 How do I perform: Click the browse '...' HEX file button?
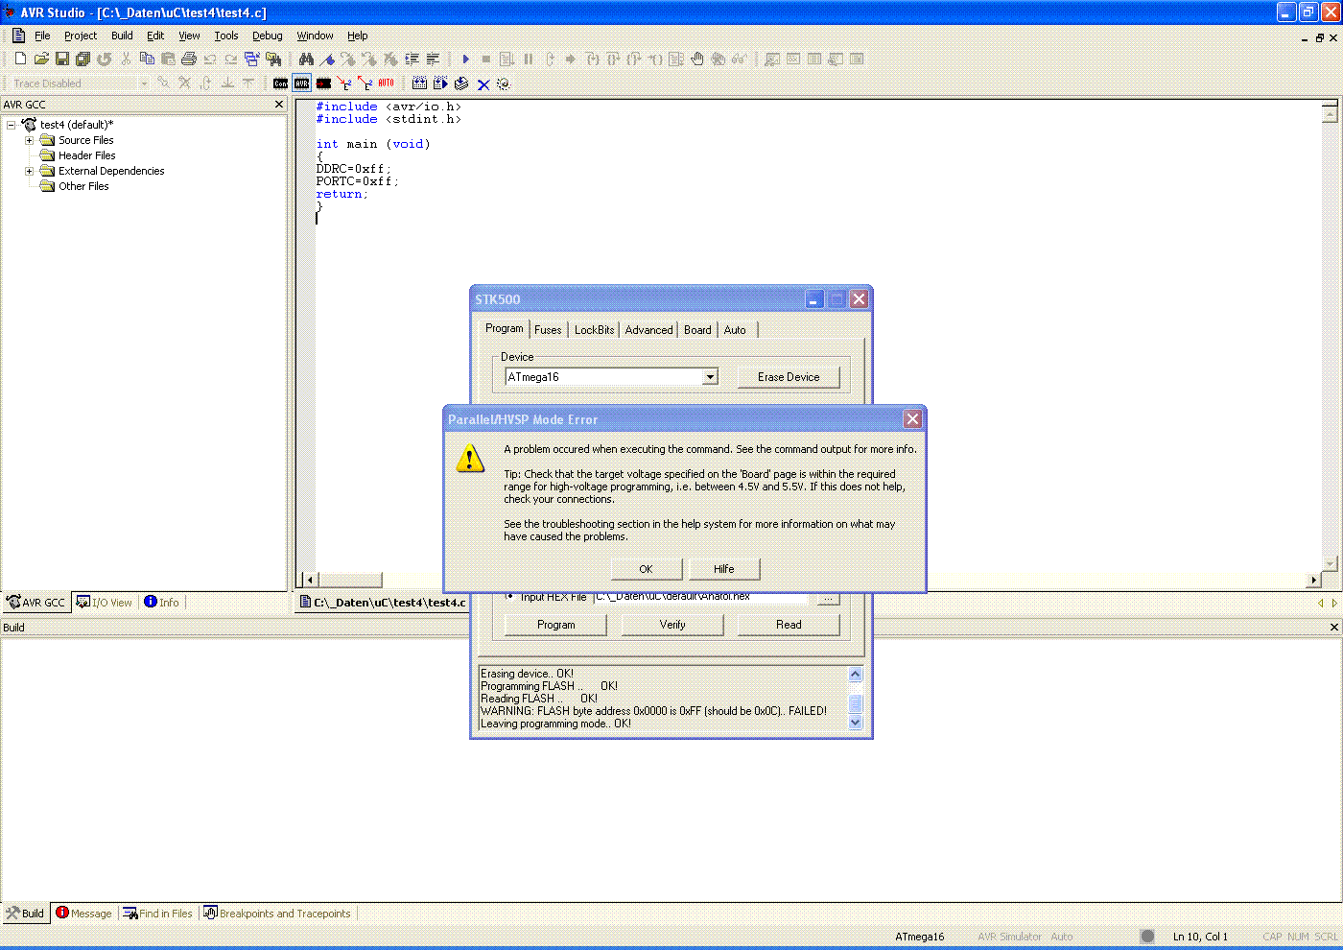point(828,598)
